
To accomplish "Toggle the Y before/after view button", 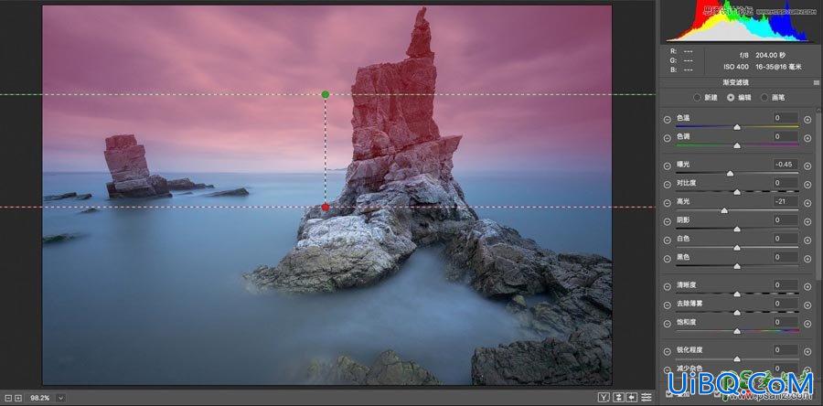I will [604, 398].
